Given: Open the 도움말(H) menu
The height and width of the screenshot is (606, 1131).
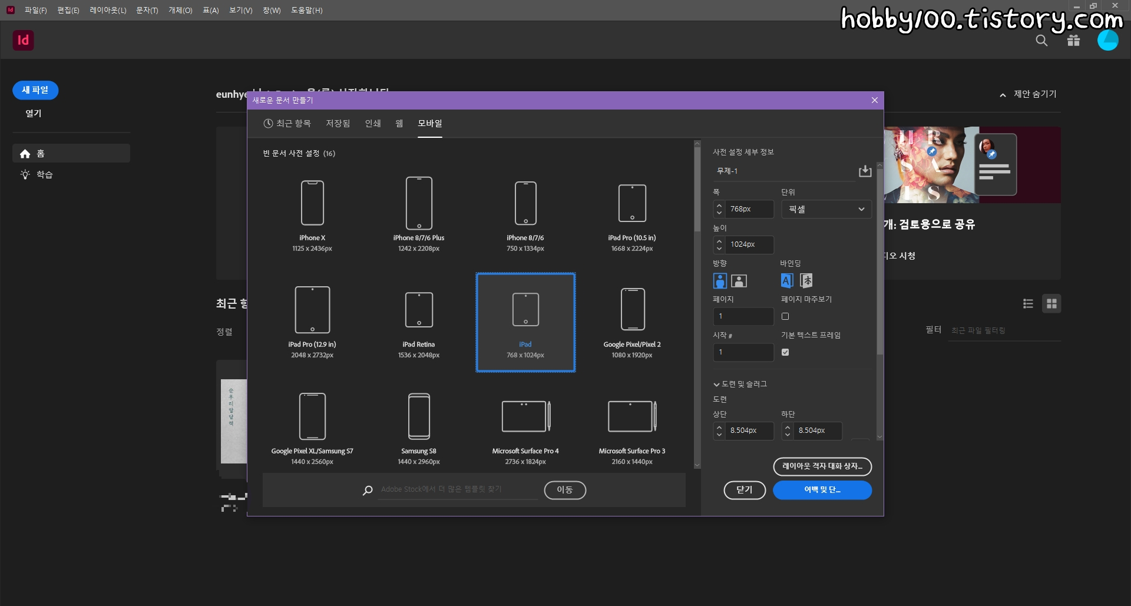Looking at the screenshot, I should click(x=307, y=10).
